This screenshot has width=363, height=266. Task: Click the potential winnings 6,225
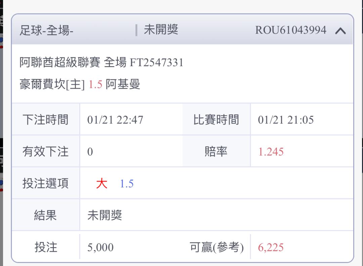point(271,248)
